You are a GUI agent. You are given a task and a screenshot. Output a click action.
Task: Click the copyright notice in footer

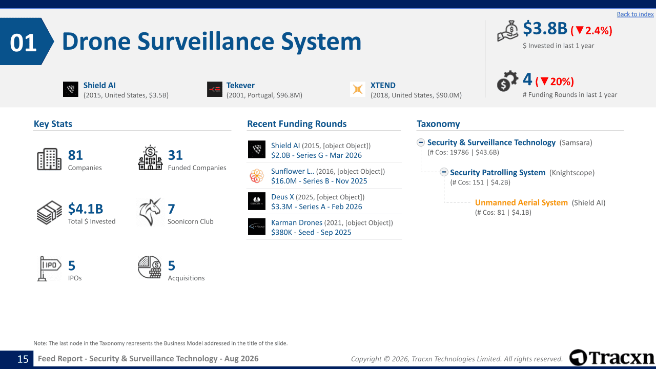click(x=457, y=359)
